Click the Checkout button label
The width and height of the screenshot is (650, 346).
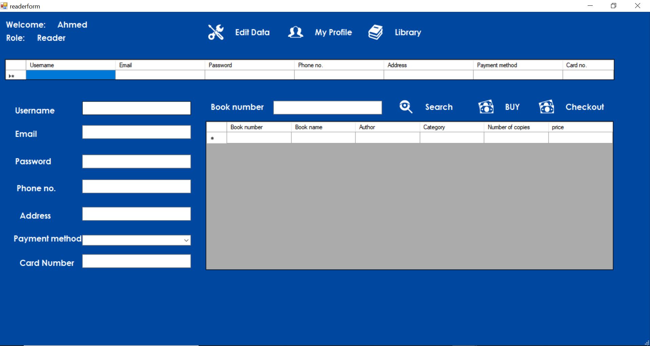pos(585,107)
